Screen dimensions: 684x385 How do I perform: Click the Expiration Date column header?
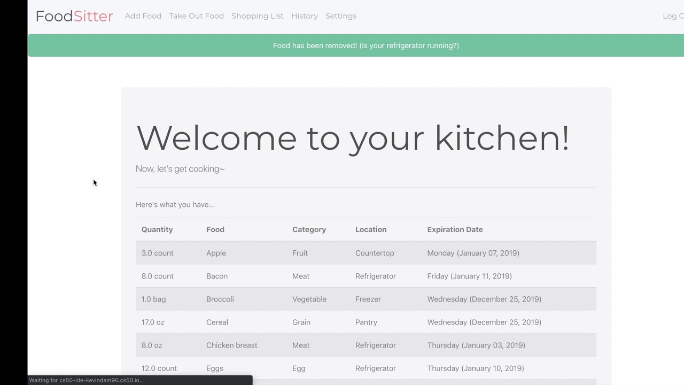(455, 229)
